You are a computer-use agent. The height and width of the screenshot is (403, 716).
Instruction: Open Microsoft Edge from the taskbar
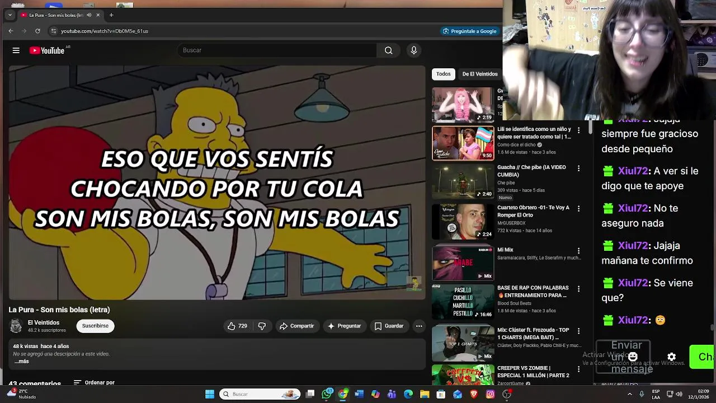click(408, 394)
